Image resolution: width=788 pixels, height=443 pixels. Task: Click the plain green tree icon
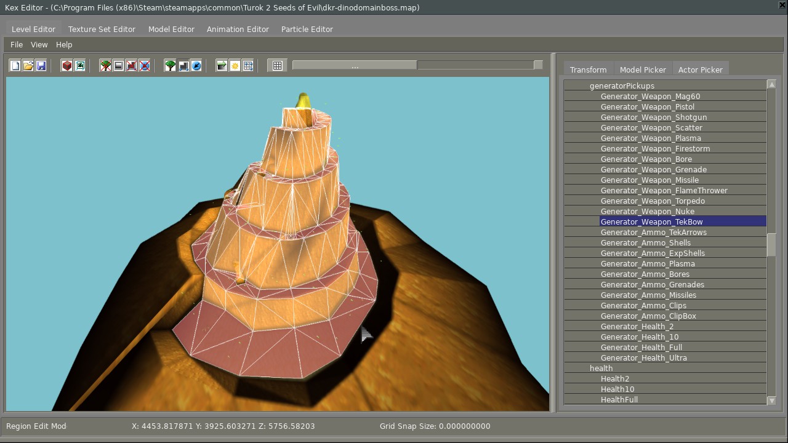(x=171, y=66)
